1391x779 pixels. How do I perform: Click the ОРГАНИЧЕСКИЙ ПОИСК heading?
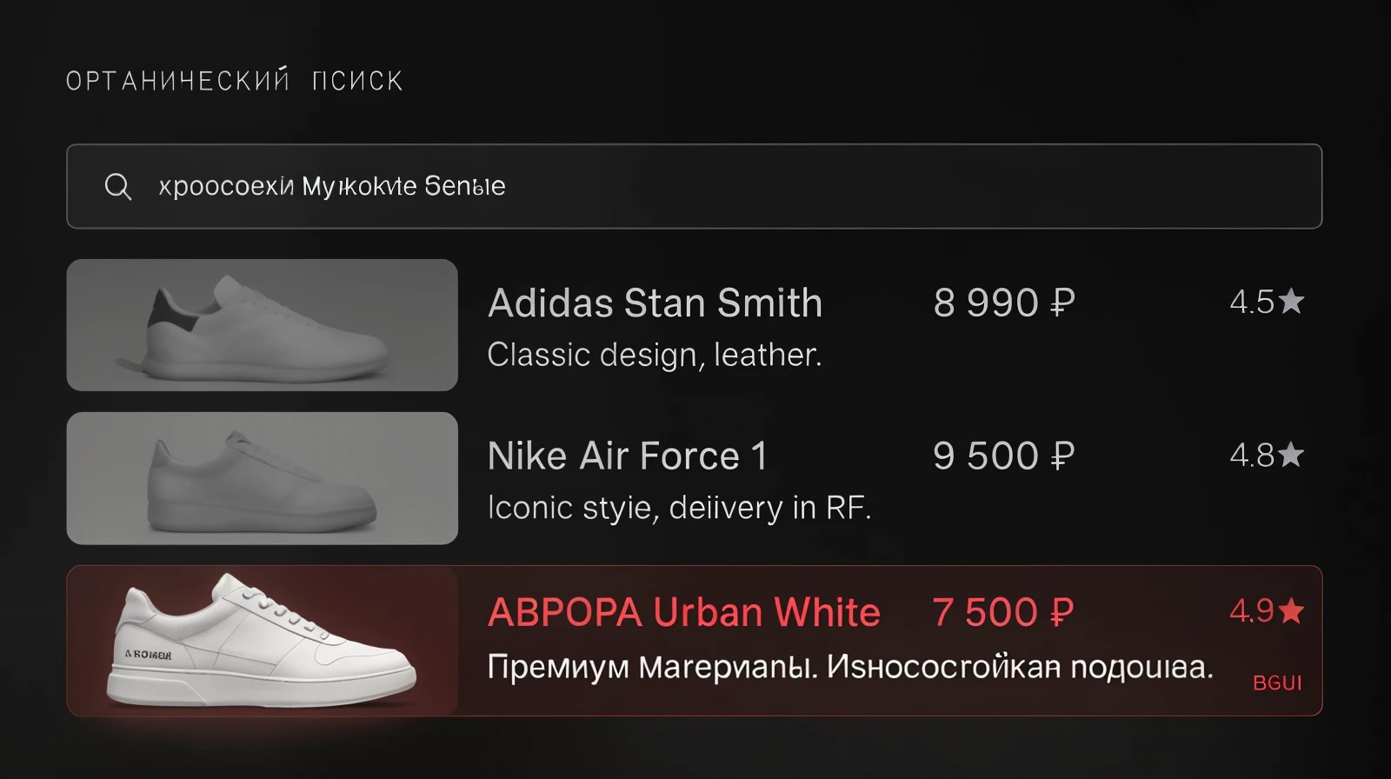click(x=235, y=81)
